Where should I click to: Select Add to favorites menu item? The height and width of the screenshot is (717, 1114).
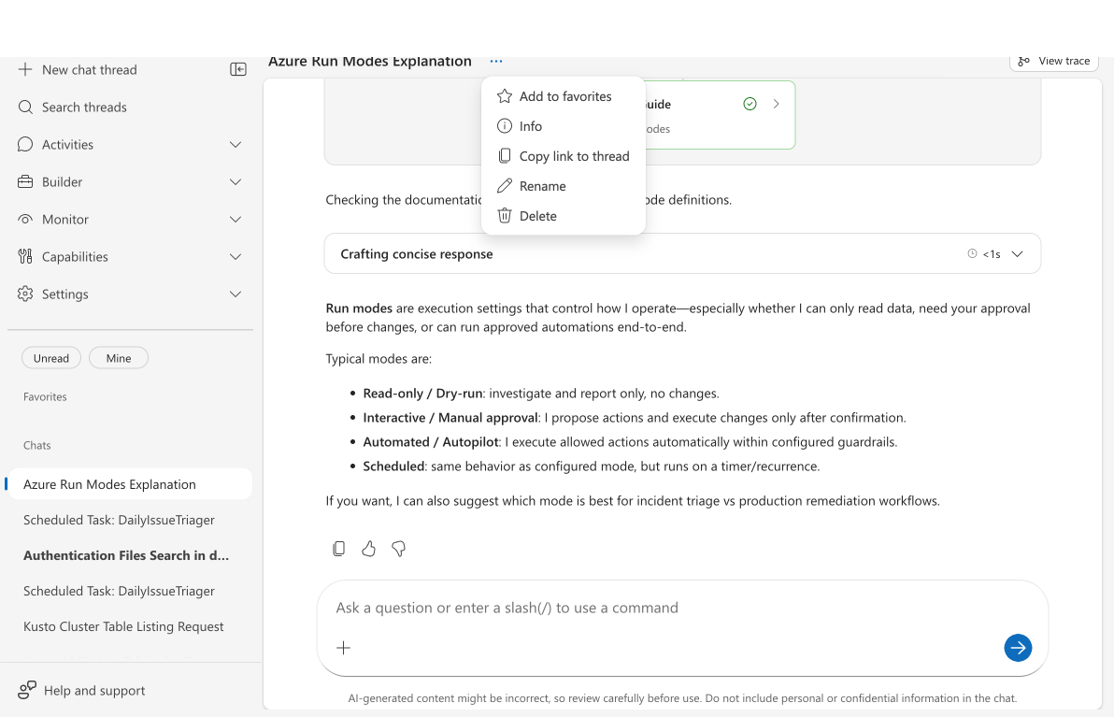(x=564, y=96)
